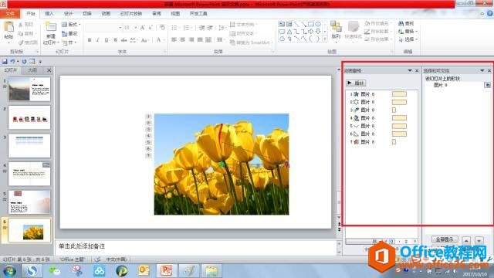Viewport: 494px width, 278px height.
Task: Click the Undo arrow icon
Action: pos(12,62)
